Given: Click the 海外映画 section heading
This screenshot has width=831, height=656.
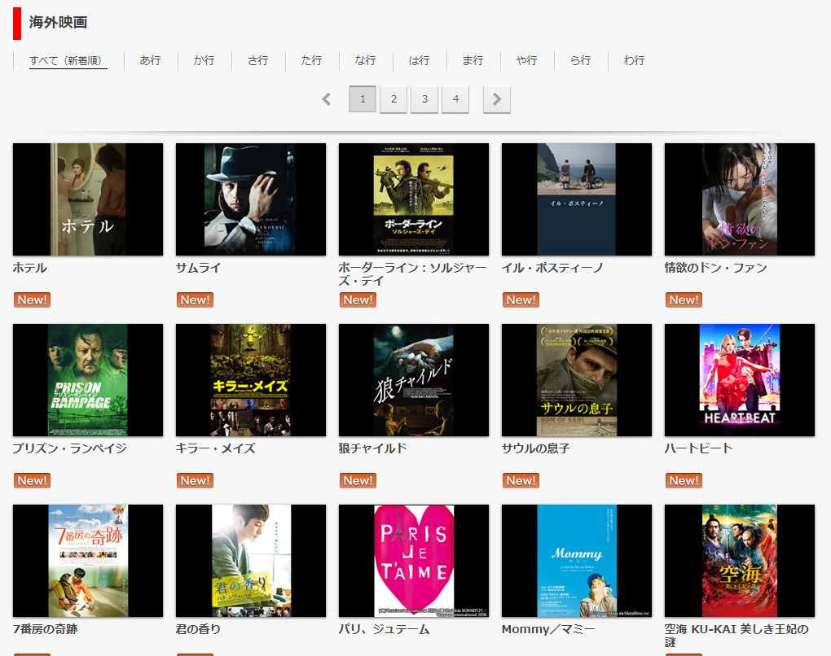Looking at the screenshot, I should [x=59, y=23].
